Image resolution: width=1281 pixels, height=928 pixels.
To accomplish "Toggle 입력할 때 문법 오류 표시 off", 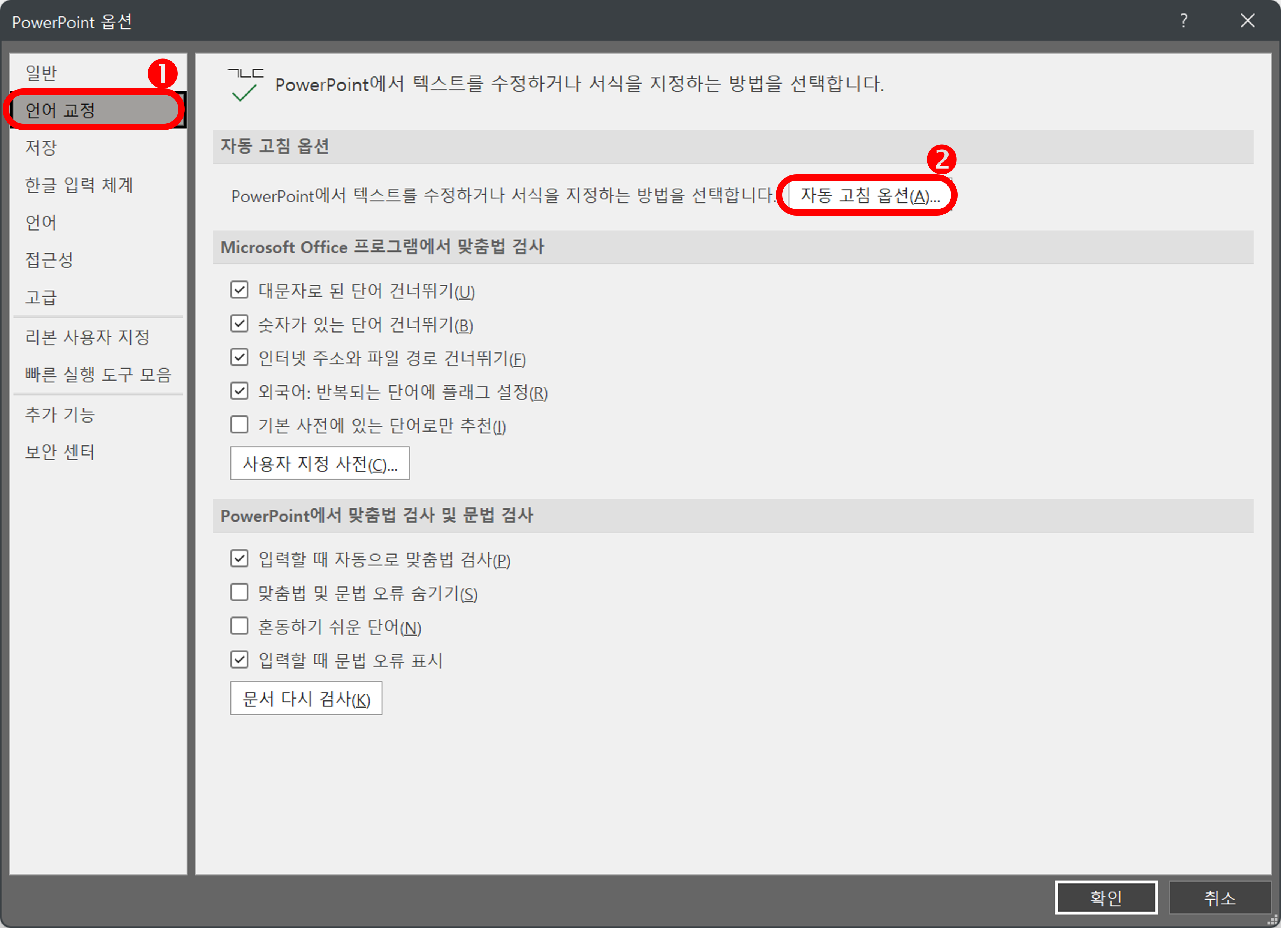I will tap(239, 659).
